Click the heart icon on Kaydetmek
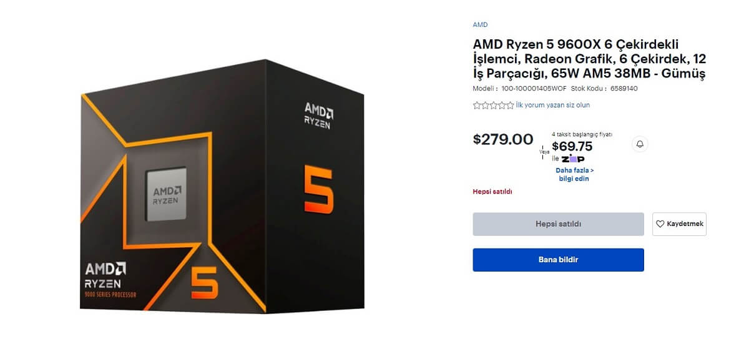749x339 pixels. click(x=660, y=224)
